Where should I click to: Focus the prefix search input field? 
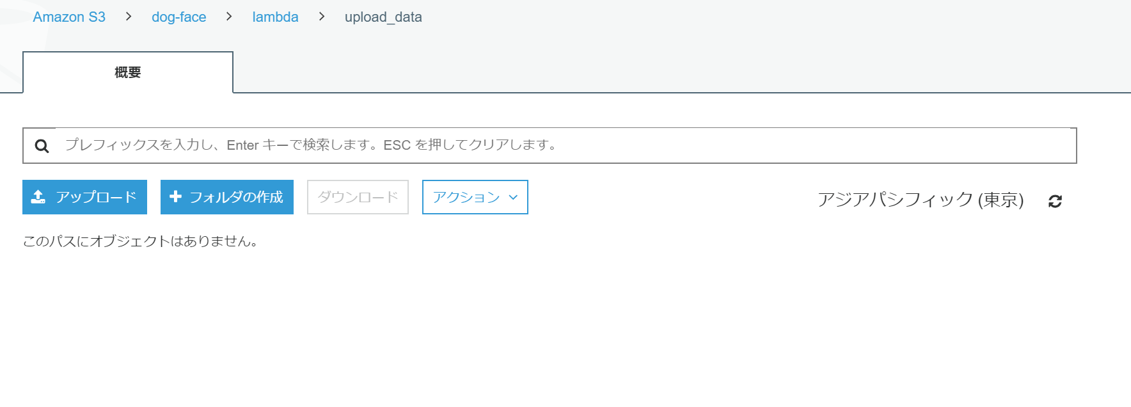click(563, 145)
